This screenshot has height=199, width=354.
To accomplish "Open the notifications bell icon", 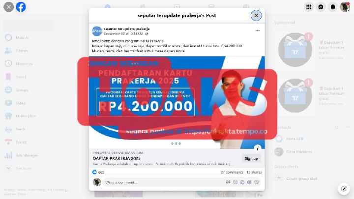I will point(333,7).
